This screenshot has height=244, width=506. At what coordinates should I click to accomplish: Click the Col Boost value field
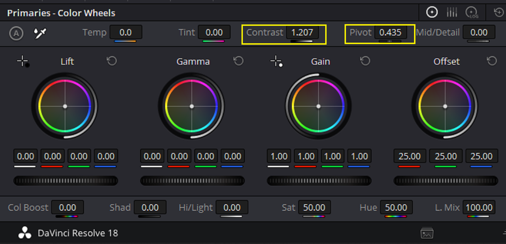click(x=68, y=207)
